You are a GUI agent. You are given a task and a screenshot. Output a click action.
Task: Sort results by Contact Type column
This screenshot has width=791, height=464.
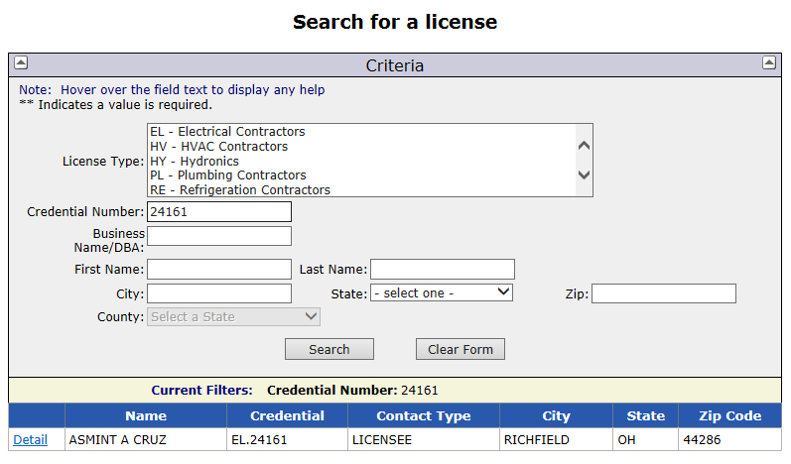point(424,415)
